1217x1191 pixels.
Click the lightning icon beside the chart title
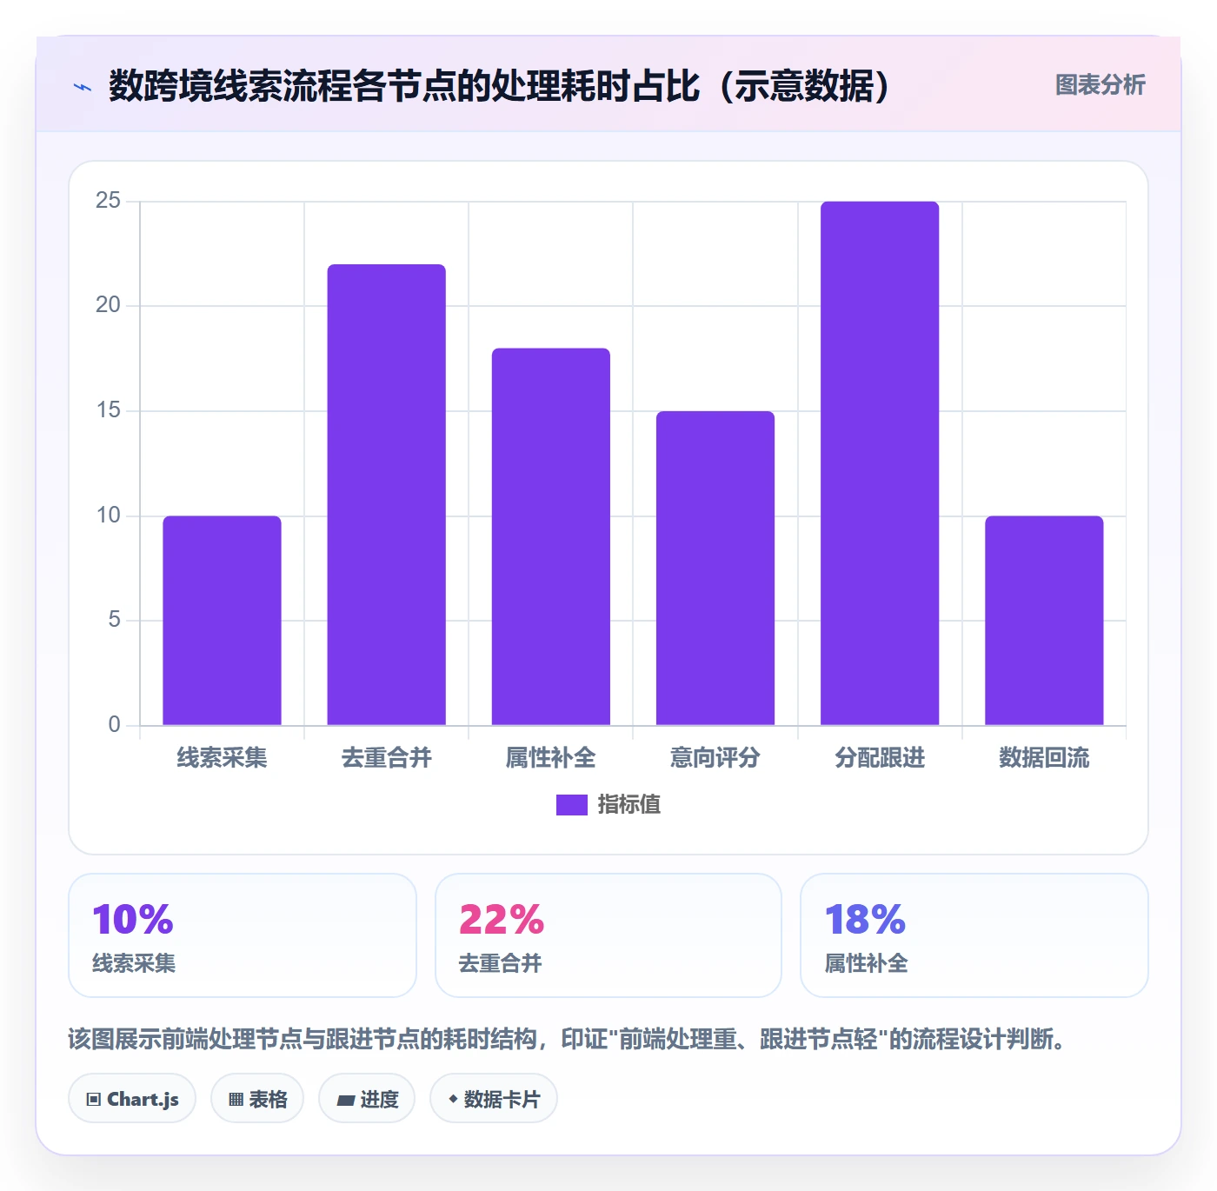83,87
